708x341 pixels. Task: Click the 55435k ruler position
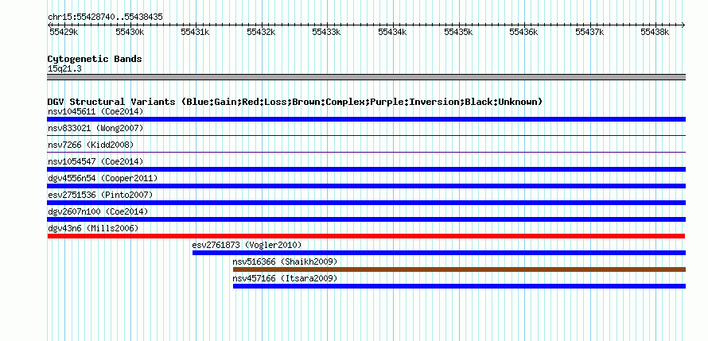tap(459, 32)
